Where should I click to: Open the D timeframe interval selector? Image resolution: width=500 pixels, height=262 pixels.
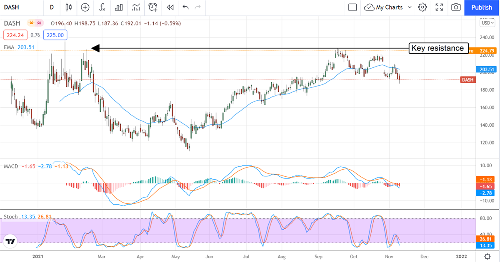[x=52, y=7]
